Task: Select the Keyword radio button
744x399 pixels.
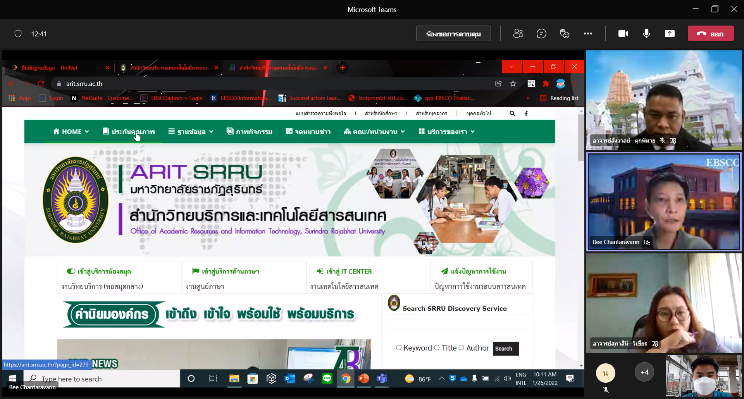Action: tap(399, 348)
